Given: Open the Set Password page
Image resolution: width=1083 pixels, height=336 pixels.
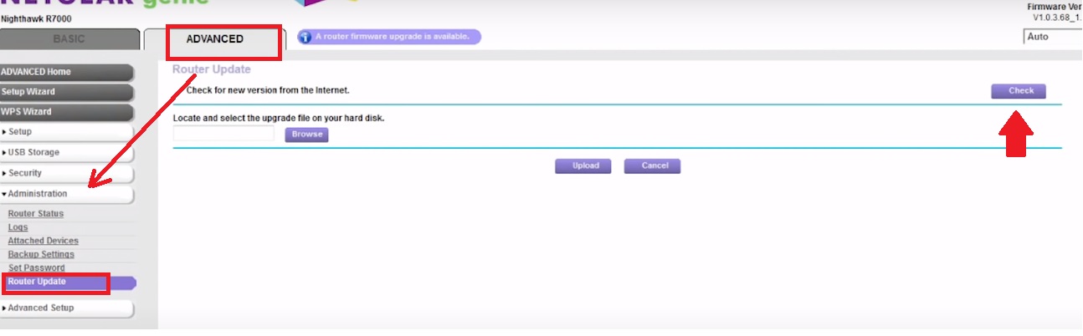Looking at the screenshot, I should pyautogui.click(x=36, y=268).
